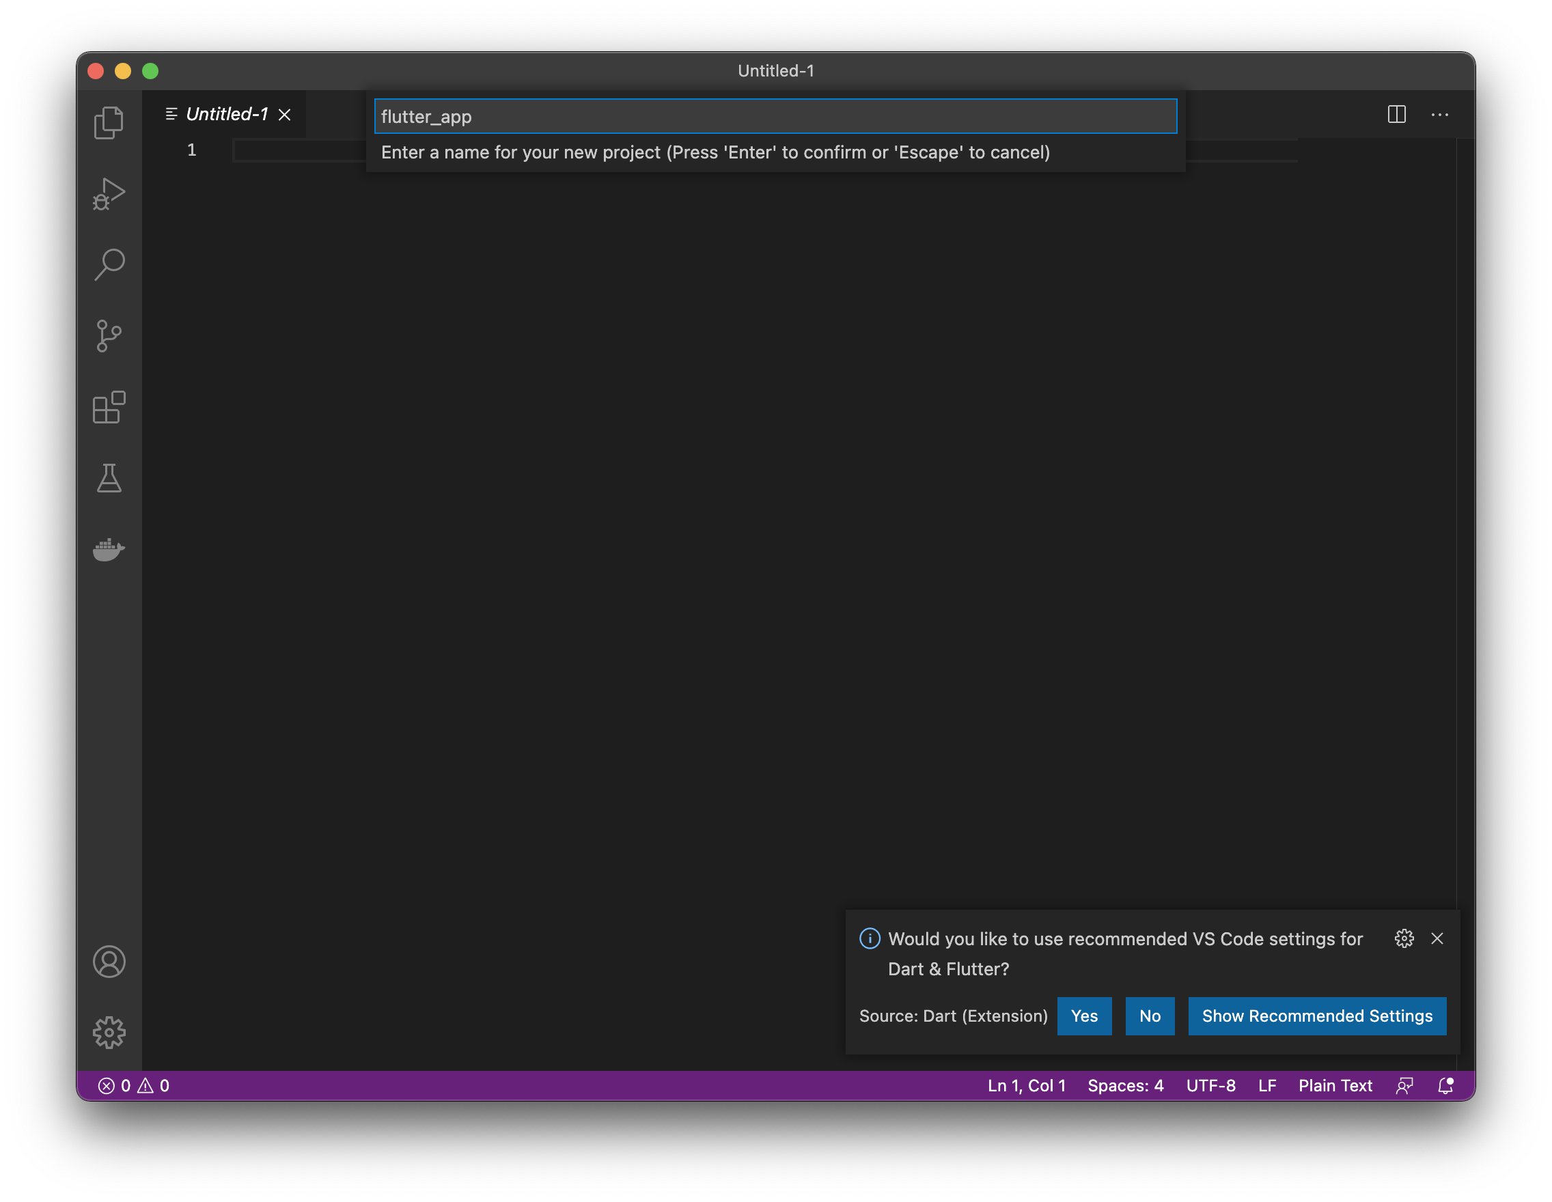Select the Search sidebar icon
1552x1202 pixels.
click(x=109, y=262)
